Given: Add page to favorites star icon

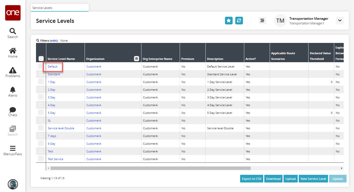Looking at the screenshot, I should [x=229, y=21].
